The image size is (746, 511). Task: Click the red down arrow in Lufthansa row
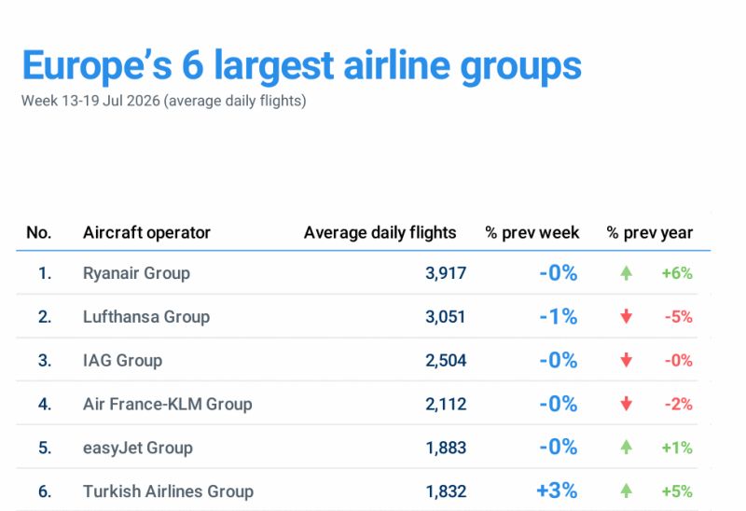[x=626, y=316]
